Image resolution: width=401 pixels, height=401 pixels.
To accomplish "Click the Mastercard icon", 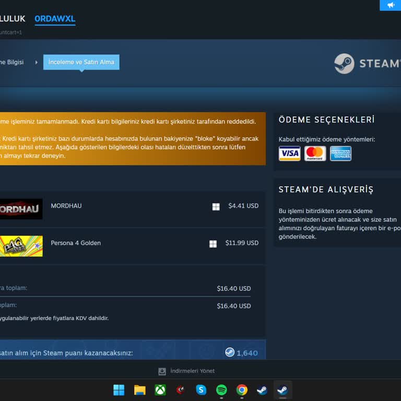I will click(315, 154).
